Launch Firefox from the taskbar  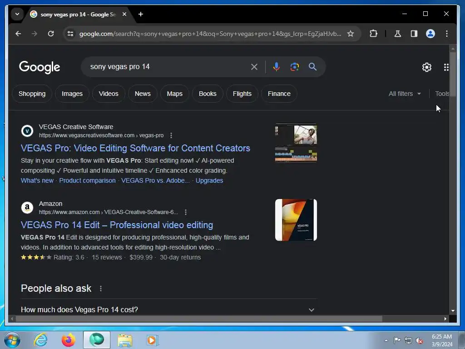tap(69, 340)
